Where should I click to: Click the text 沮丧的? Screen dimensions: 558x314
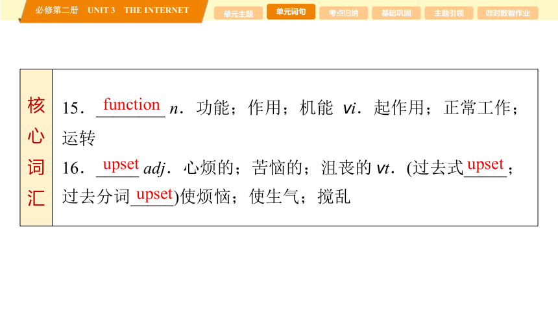coord(346,167)
